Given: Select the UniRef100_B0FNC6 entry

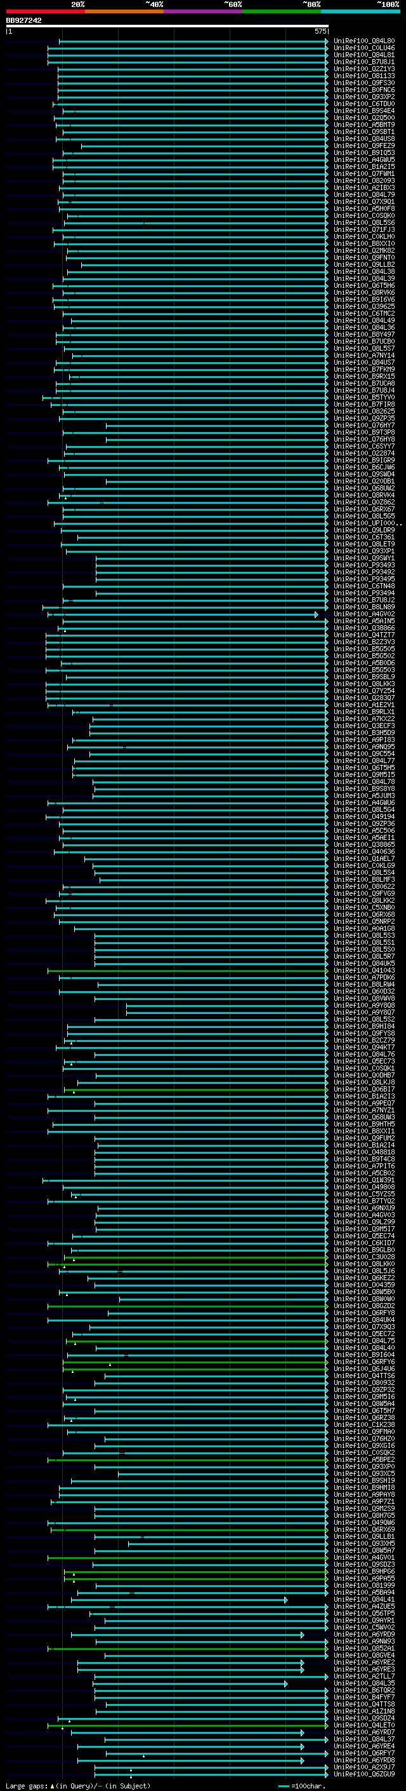Looking at the screenshot, I should (363, 90).
